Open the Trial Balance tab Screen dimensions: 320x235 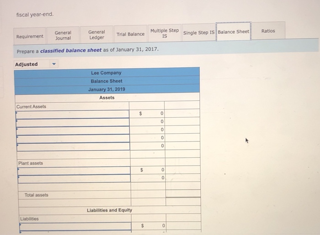pos(131,34)
